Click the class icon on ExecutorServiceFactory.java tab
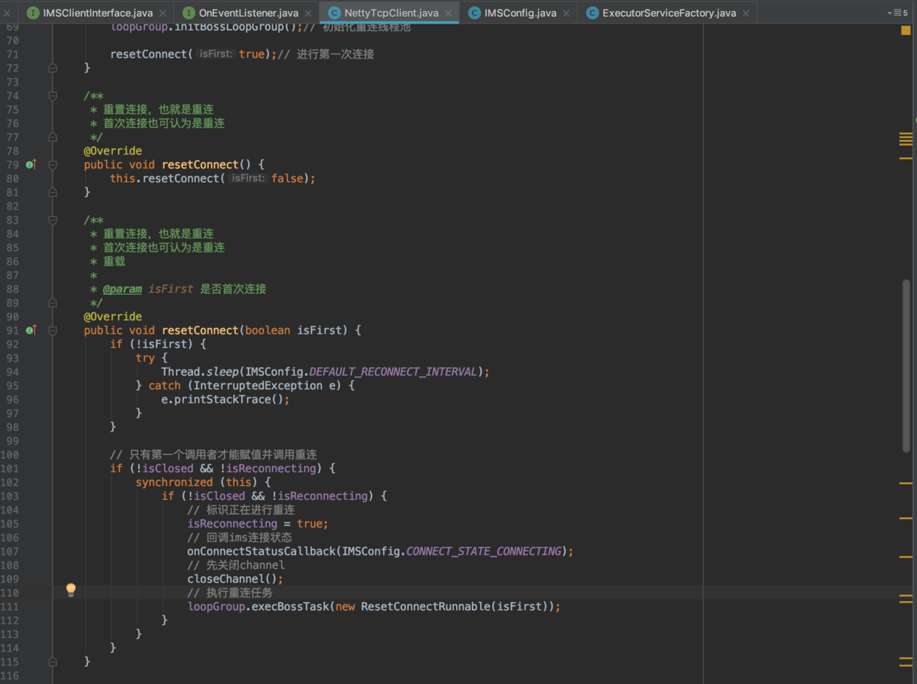The image size is (917, 684). click(593, 13)
